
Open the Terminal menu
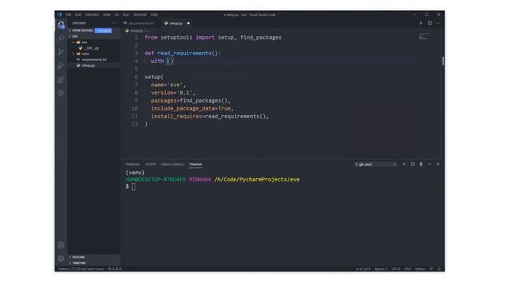tap(140, 14)
